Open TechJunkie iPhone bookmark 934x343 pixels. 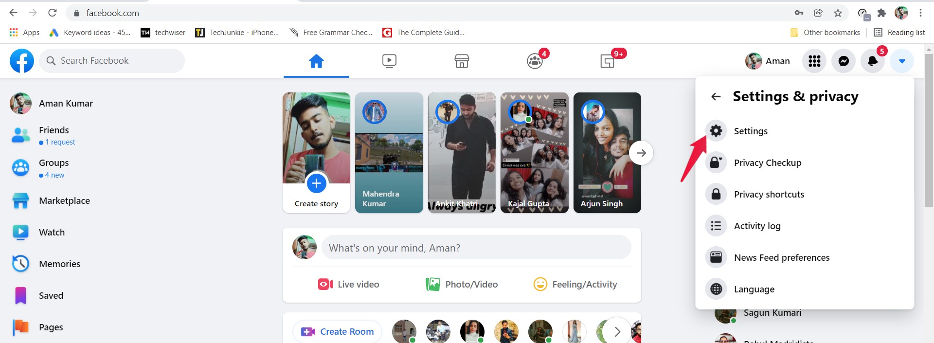237,33
